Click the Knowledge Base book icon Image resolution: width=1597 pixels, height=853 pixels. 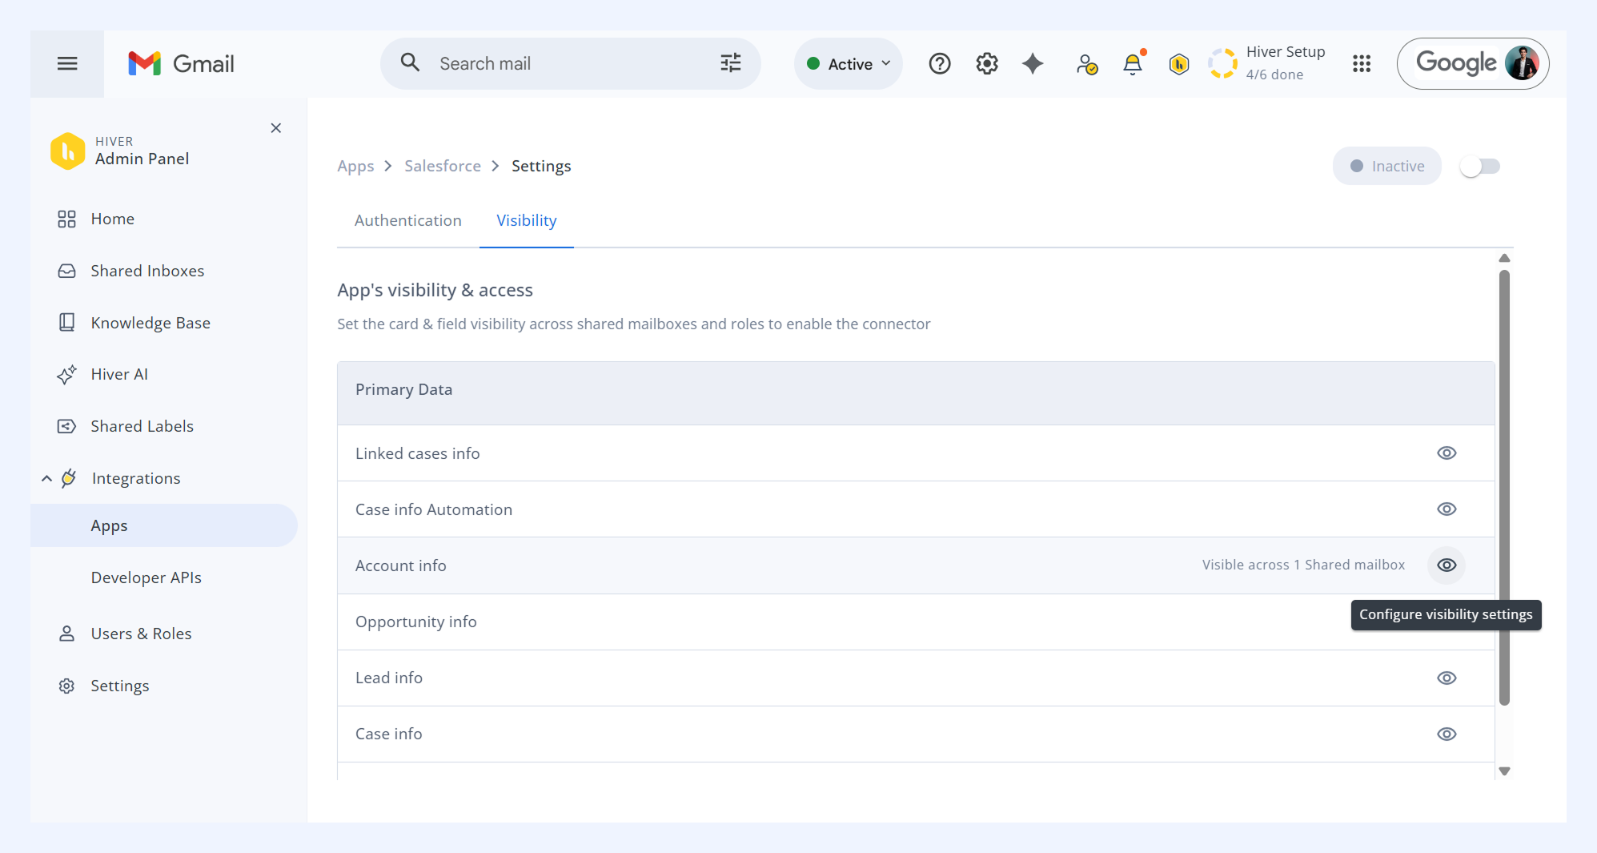click(x=66, y=323)
